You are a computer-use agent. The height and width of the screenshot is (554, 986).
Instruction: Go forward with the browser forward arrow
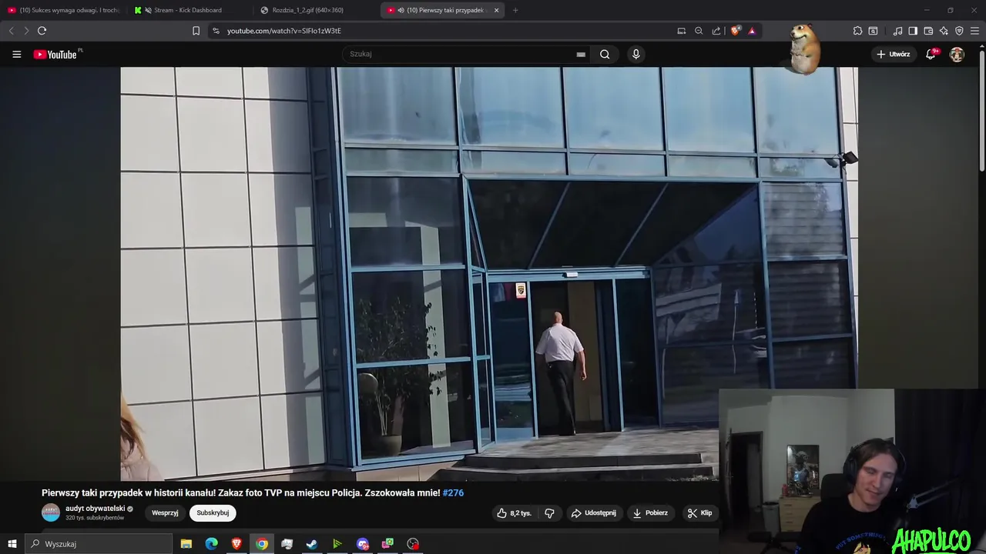click(25, 31)
